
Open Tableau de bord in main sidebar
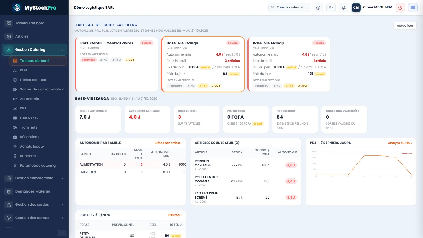34,23
